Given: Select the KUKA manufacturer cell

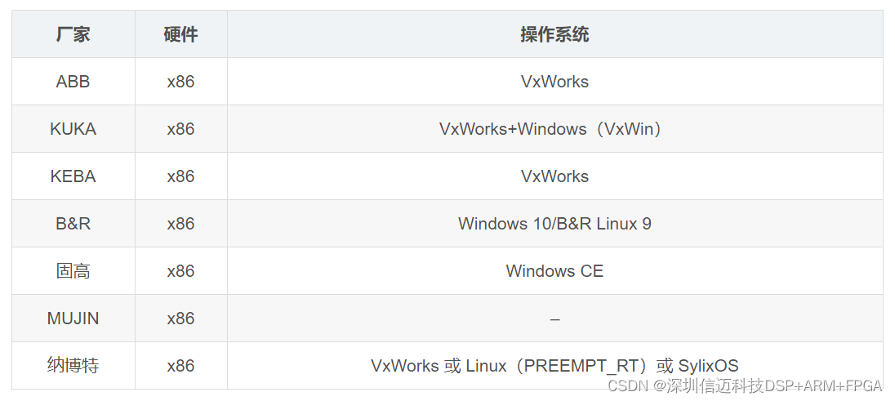Looking at the screenshot, I should pos(73,129).
